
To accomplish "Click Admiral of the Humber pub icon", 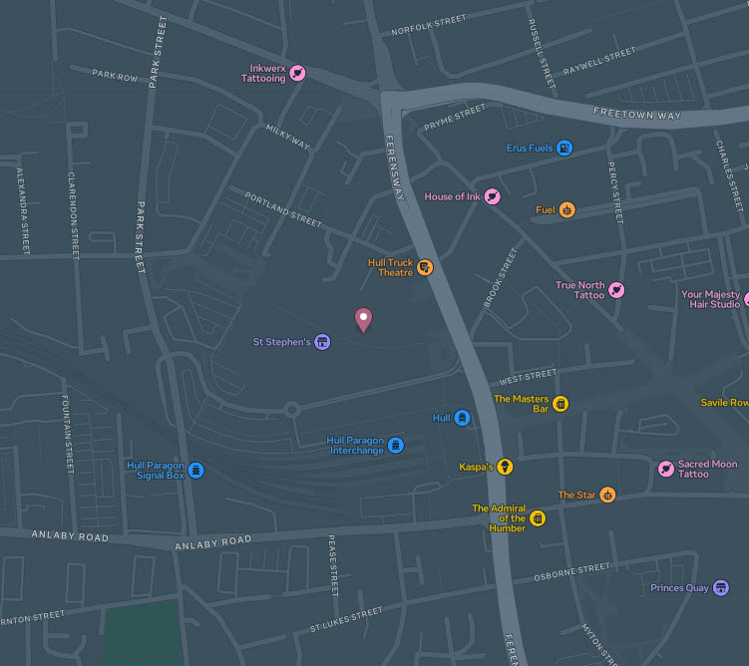I will (538, 518).
